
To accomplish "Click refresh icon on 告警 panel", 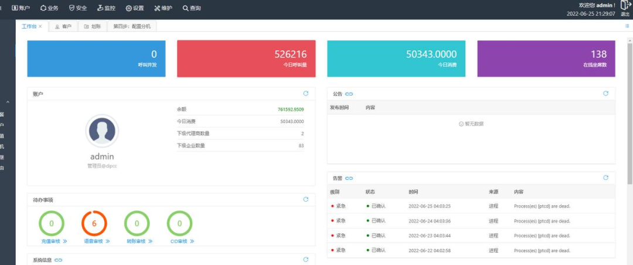I will [605, 178].
